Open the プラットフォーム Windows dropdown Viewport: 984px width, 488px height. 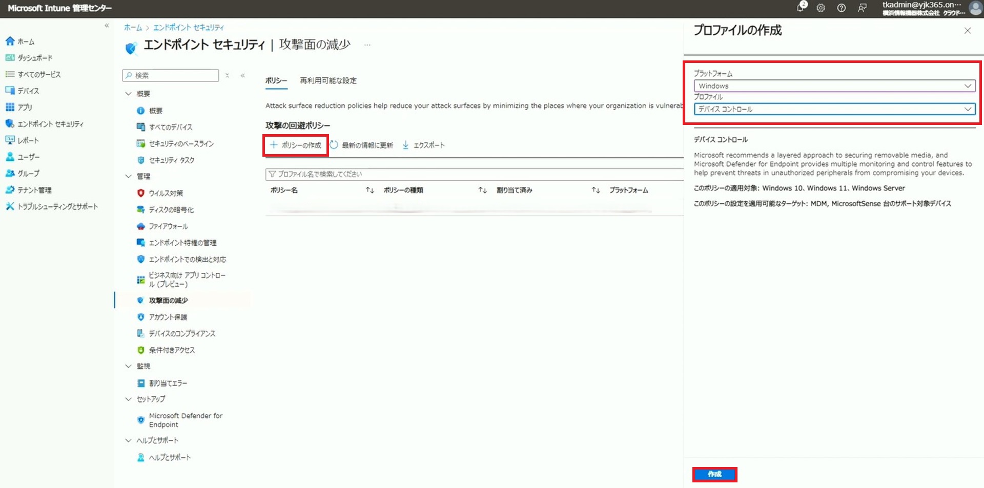click(x=834, y=86)
